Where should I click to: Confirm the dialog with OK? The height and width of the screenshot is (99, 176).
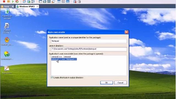point(106,82)
